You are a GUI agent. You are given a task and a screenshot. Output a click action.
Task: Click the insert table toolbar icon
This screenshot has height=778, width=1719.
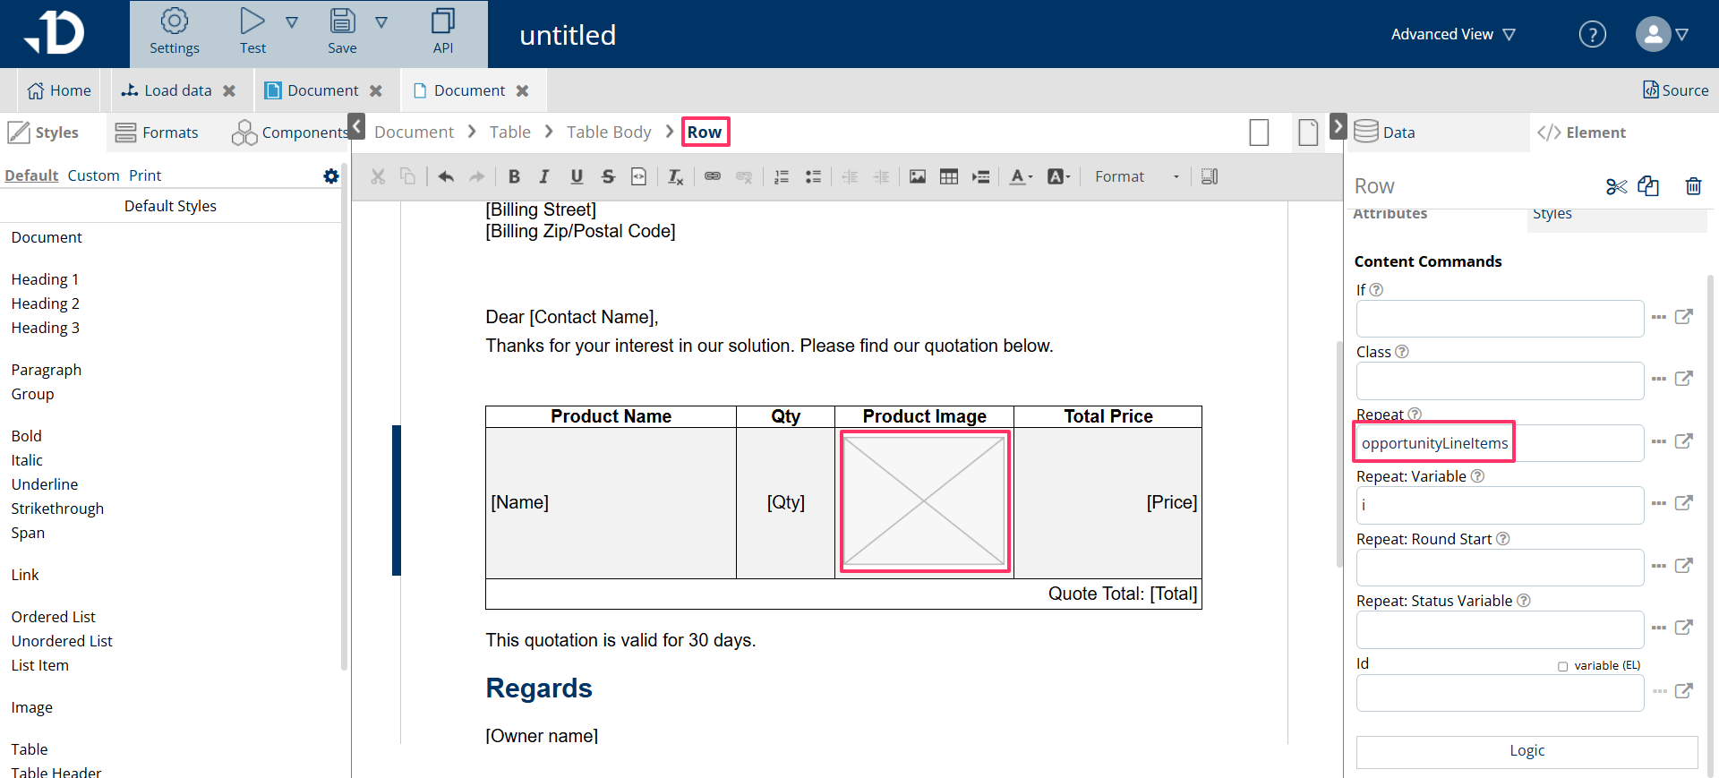[x=949, y=176]
